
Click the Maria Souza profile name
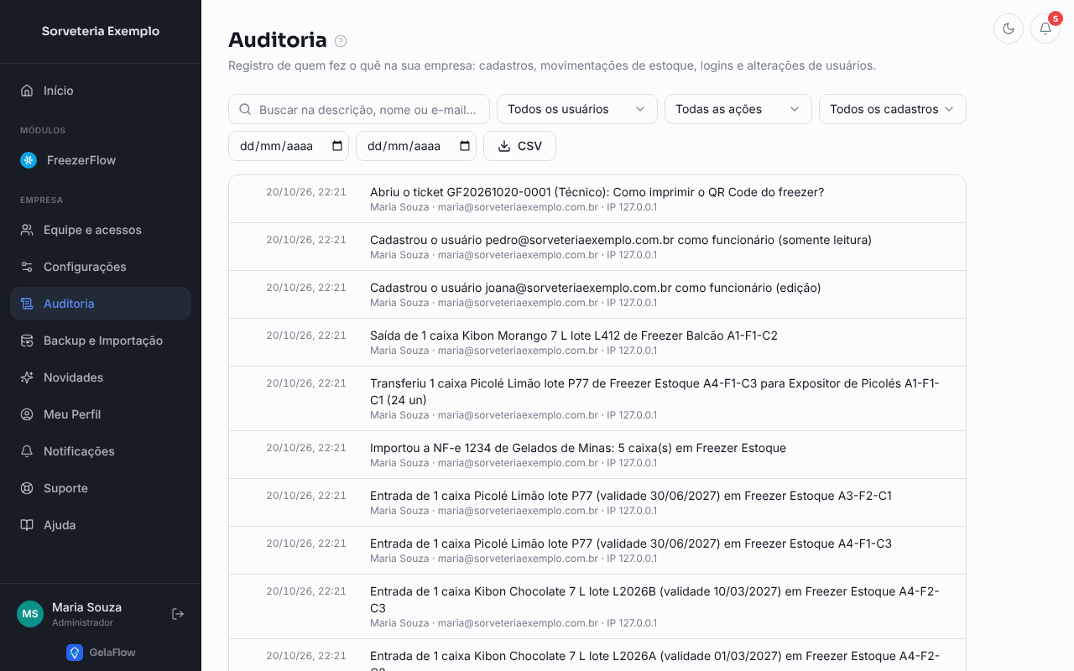coord(86,607)
